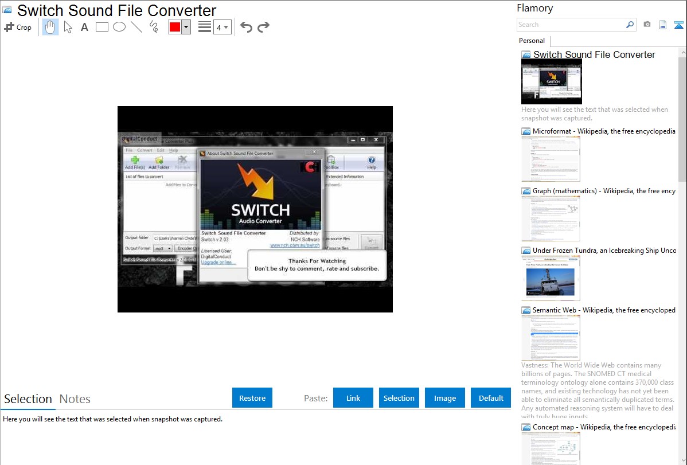Switch to the Selection tab

click(28, 399)
